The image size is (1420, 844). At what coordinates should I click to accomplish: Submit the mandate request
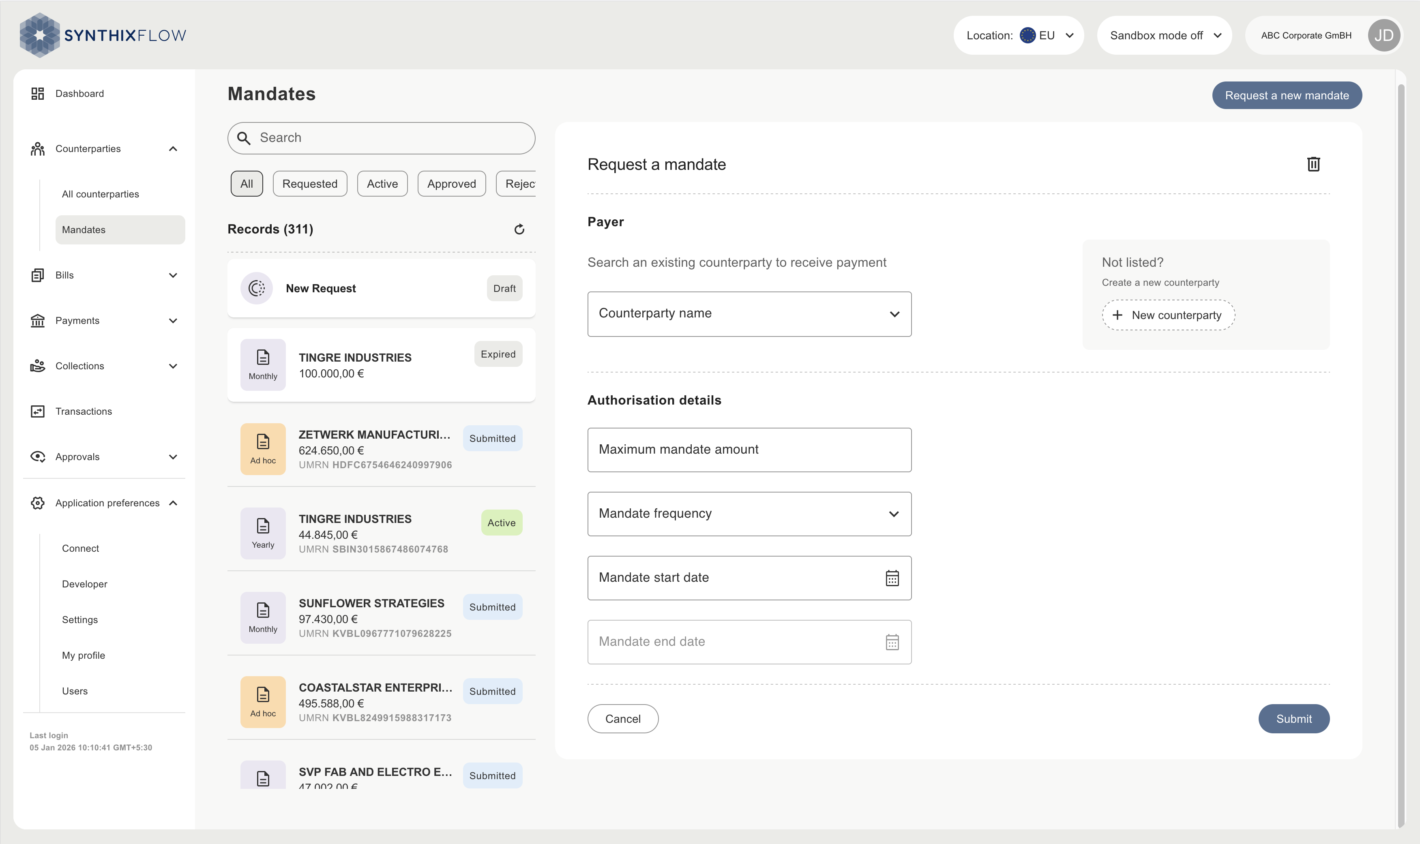(1294, 719)
